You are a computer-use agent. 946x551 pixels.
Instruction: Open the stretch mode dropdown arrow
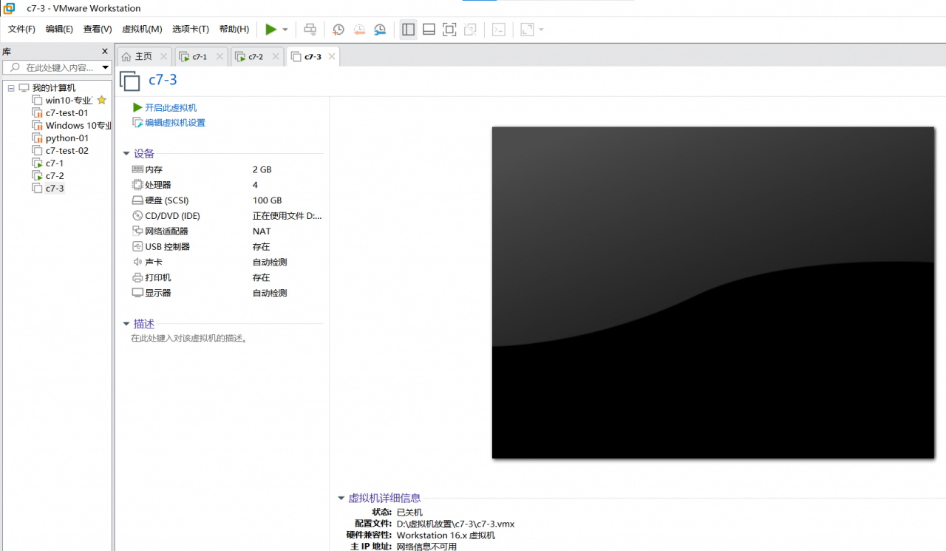point(541,30)
